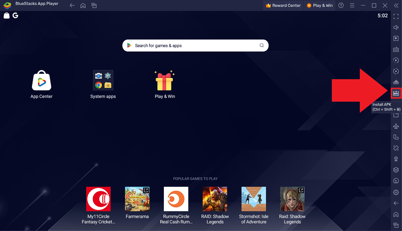Screen dimensions: 402x231
Task: Open game controls keyboard icon
Action: click(x=396, y=49)
